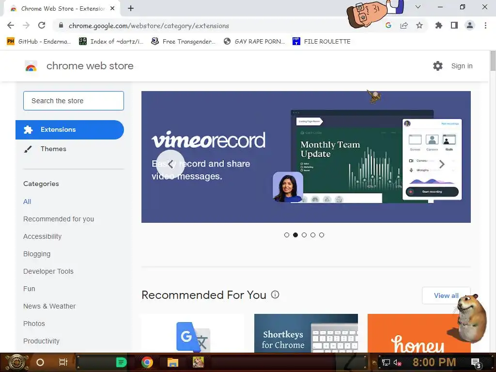The height and width of the screenshot is (372, 496).
Task: Toggle the browser side panel icon
Action: (454, 25)
